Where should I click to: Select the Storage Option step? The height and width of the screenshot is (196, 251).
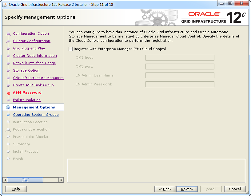26,70
